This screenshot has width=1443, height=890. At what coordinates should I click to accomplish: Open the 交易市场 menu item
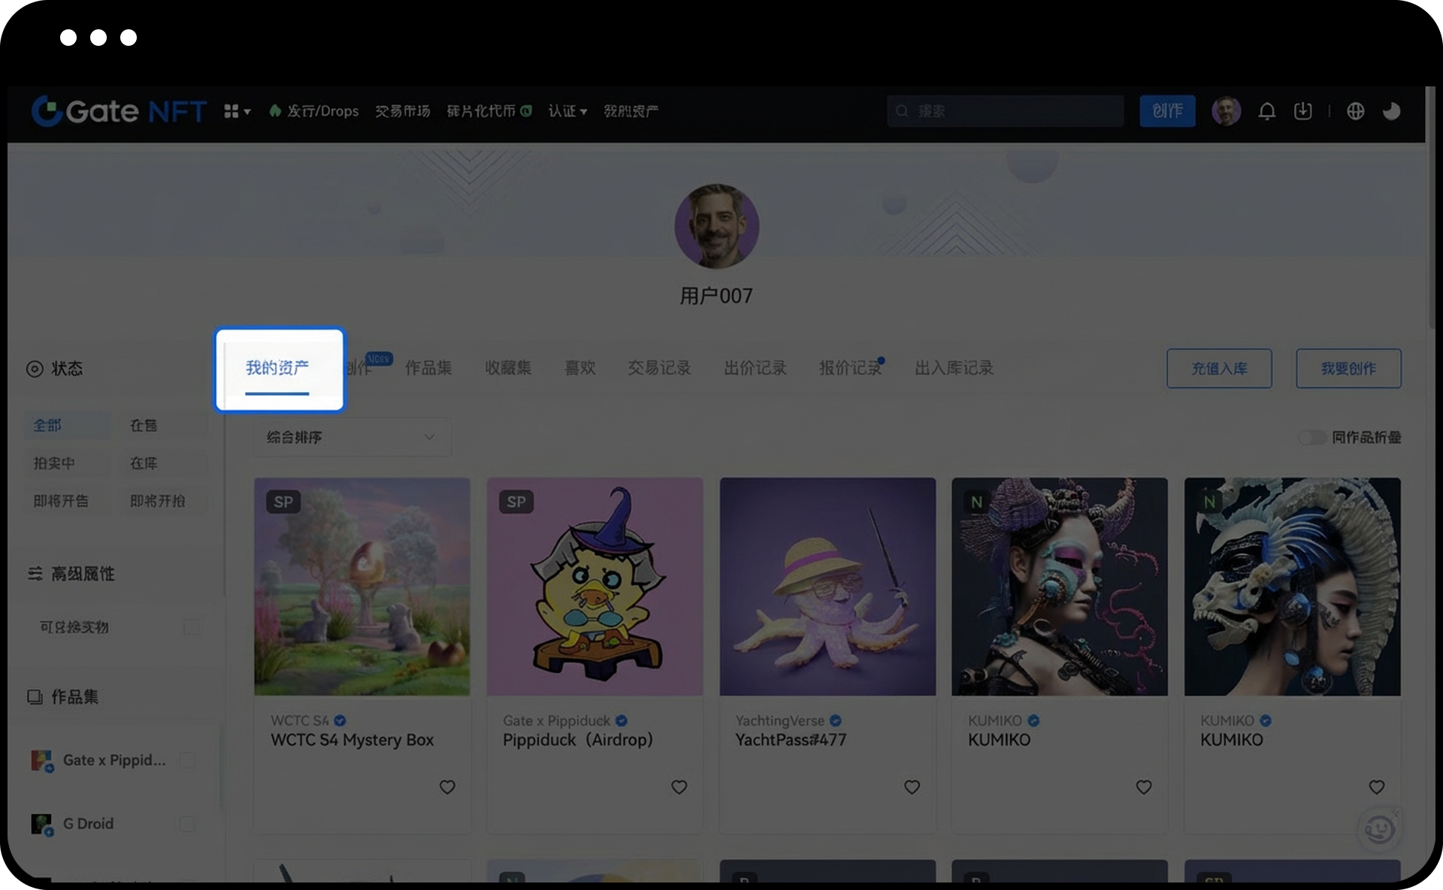tap(402, 110)
